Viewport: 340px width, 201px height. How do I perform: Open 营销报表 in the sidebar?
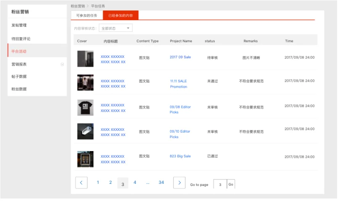coord(19,64)
